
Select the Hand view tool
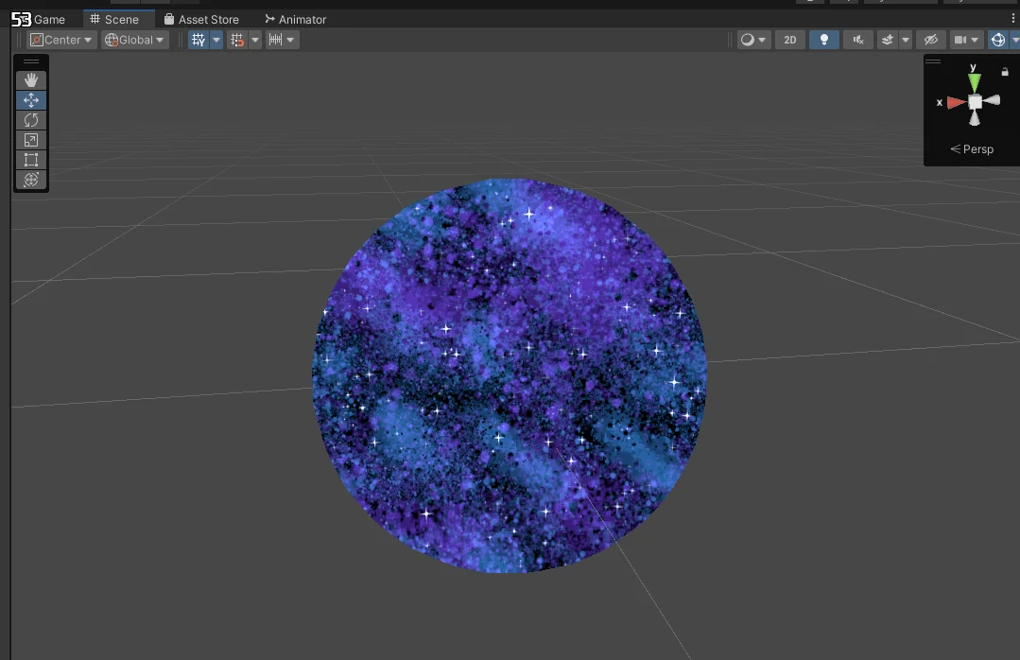(x=30, y=79)
